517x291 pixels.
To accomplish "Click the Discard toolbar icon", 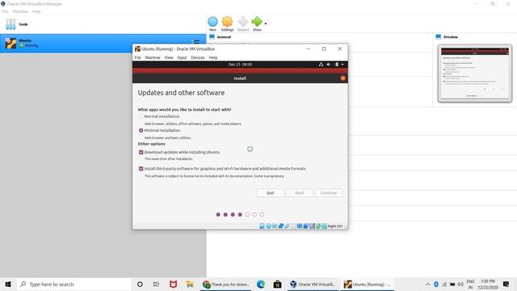I will pos(243,23).
